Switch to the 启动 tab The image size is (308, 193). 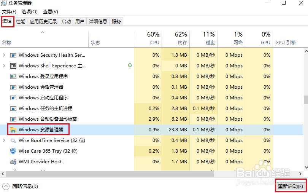click(66, 21)
